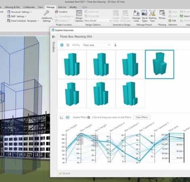Expand MEP Settings dropdown arrow
Image resolution: width=190 pixels, height=182 pixels.
pos(26,17)
